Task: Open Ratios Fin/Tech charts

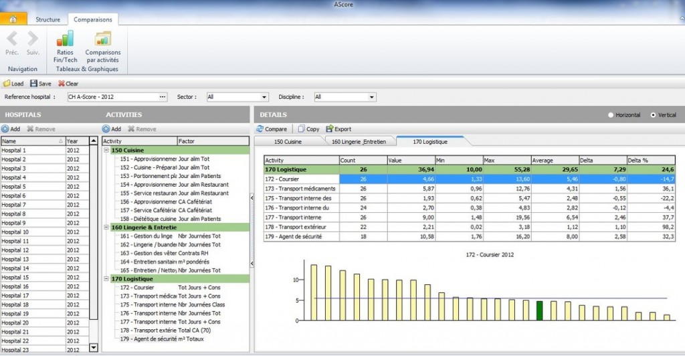Action: point(65,47)
